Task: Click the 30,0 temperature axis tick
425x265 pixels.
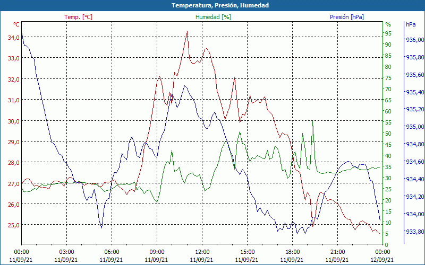Action: (x=14, y=121)
